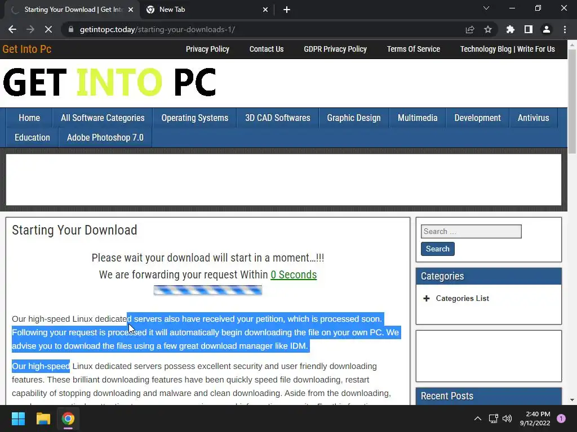Image resolution: width=577 pixels, height=432 pixels.
Task: Open the Windows Start menu
Action: coord(18,418)
